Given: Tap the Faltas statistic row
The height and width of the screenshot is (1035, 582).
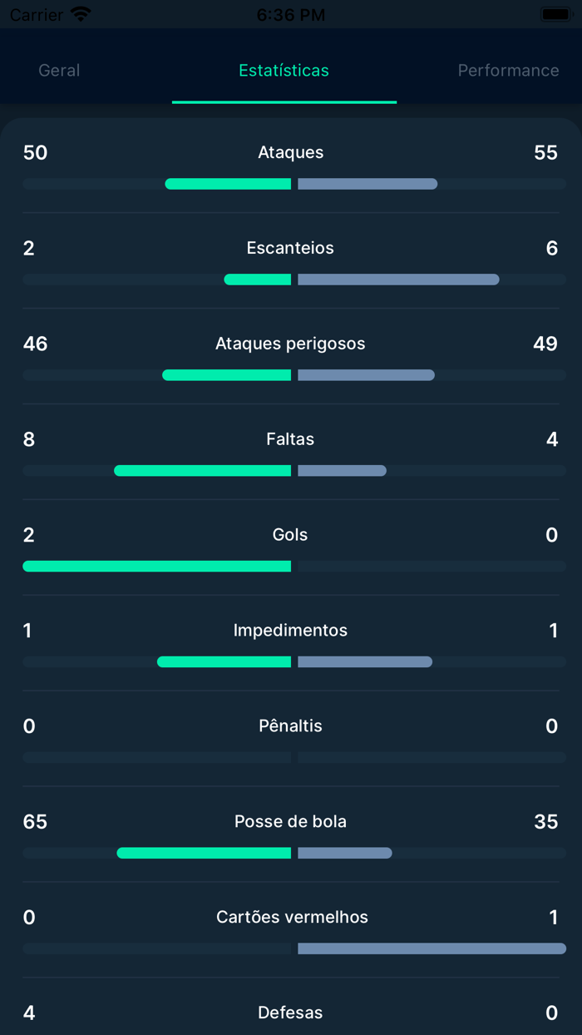Looking at the screenshot, I should 290,438.
